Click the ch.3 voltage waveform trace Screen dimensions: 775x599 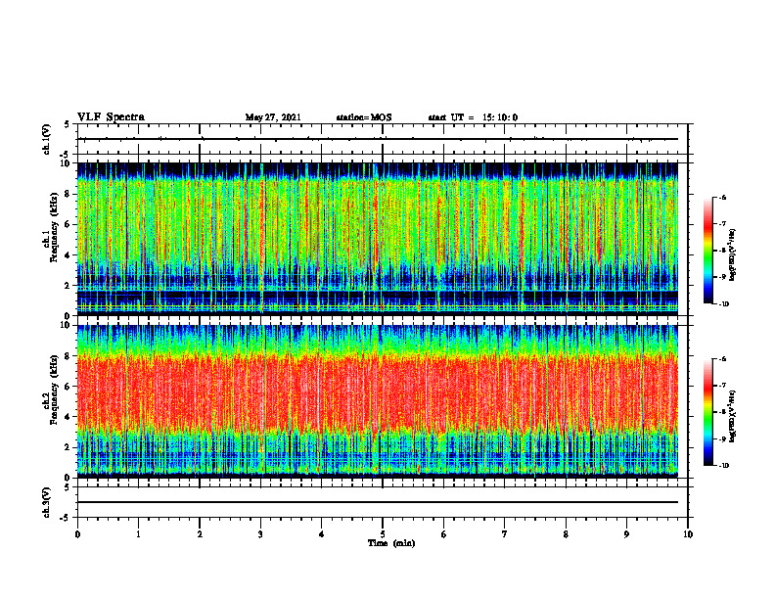[378, 502]
